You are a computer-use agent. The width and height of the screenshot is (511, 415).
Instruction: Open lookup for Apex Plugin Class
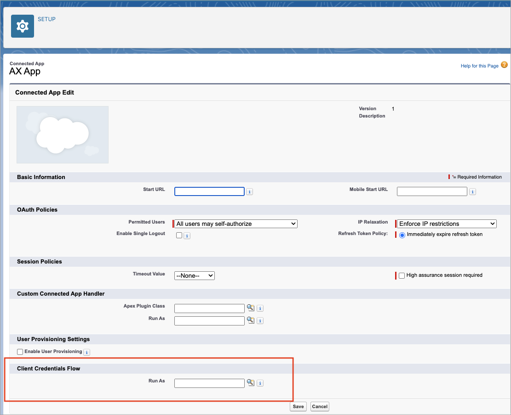(250, 308)
